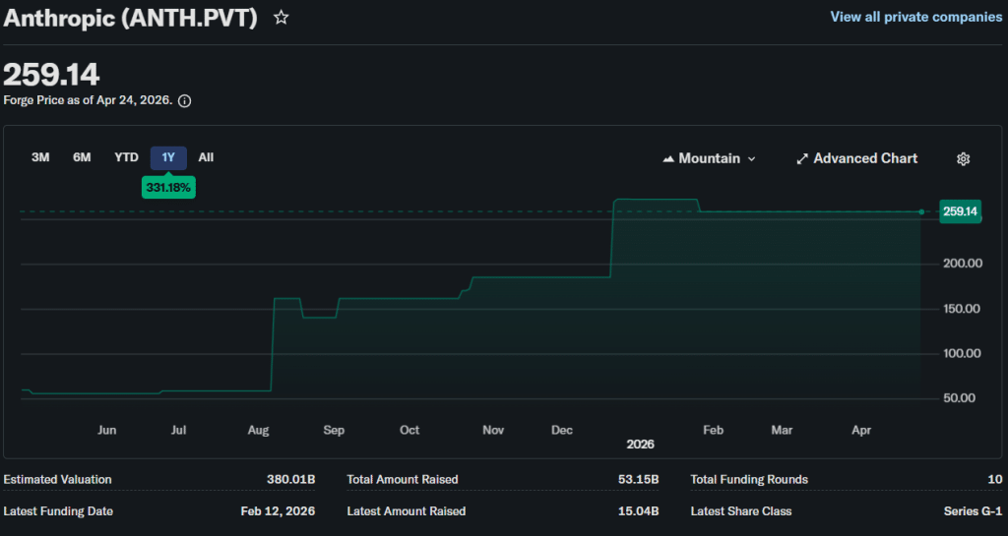Open chart settings gear
1008x536 pixels.
(963, 158)
